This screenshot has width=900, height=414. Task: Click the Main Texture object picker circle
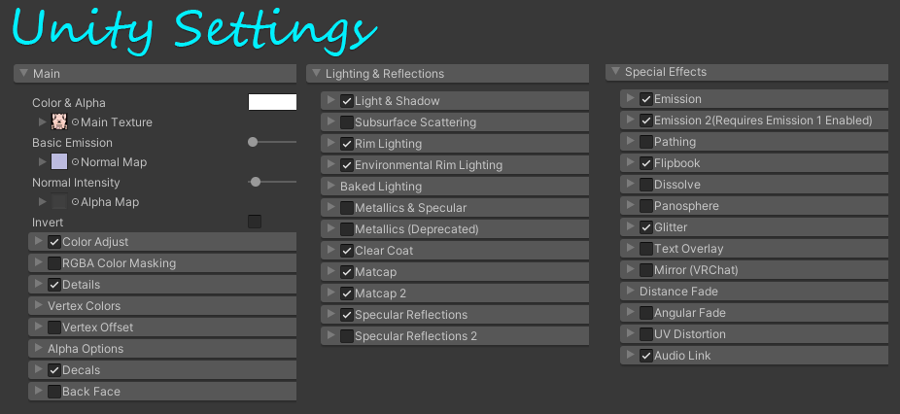[75, 122]
